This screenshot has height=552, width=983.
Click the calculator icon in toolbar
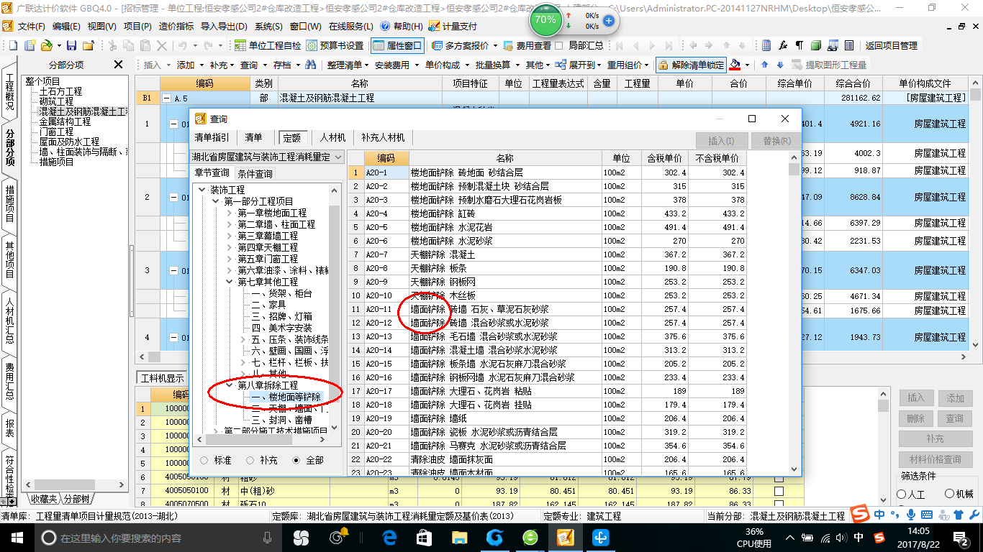click(x=766, y=45)
